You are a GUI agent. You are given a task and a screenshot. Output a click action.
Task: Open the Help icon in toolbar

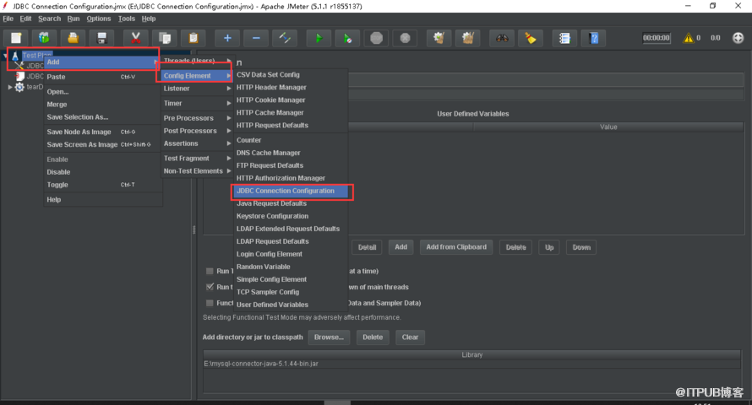pos(595,38)
